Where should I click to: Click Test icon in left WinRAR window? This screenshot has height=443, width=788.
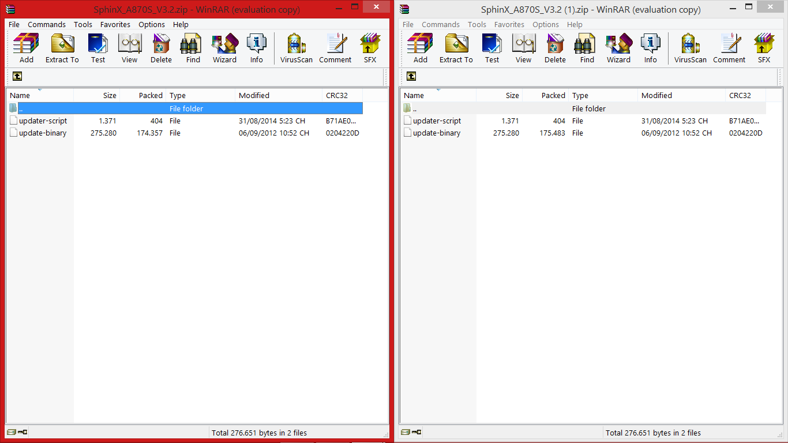pos(98,48)
